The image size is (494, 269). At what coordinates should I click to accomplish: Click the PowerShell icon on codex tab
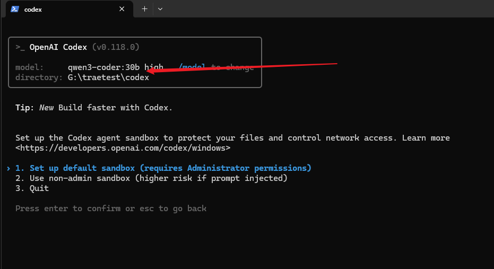click(x=15, y=9)
